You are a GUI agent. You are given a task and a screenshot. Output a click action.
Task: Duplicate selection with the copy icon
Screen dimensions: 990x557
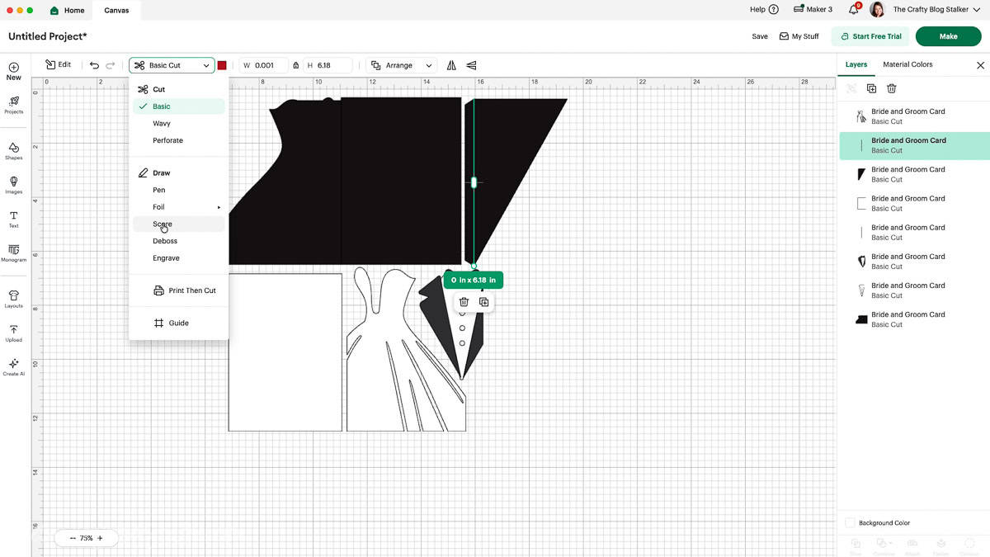[483, 301]
